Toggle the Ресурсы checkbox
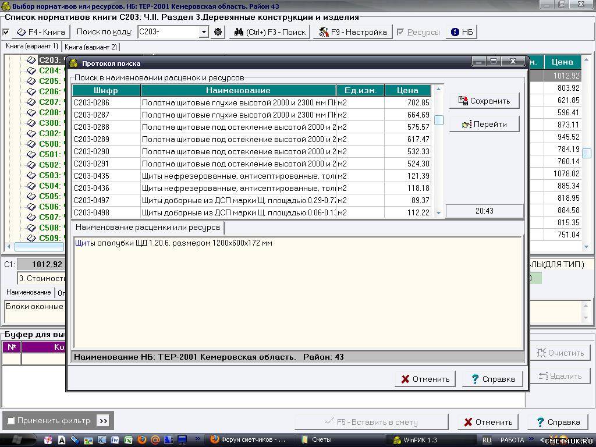596x447 pixels. tap(400, 33)
